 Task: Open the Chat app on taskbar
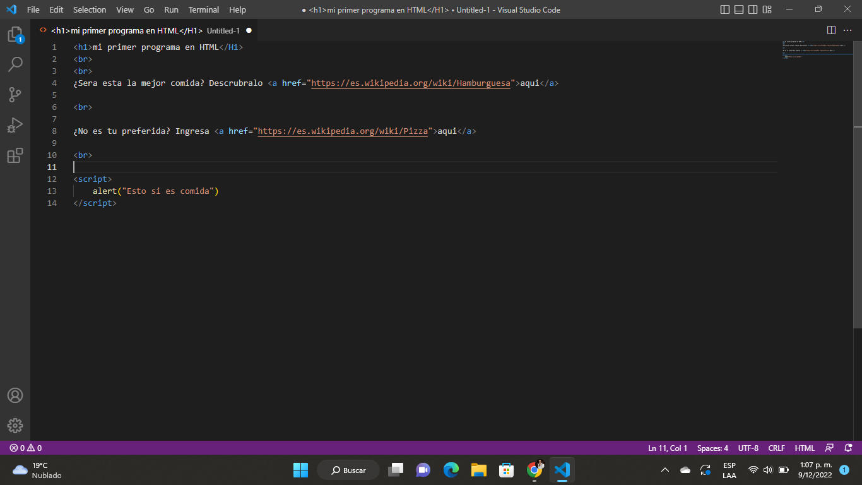click(423, 470)
